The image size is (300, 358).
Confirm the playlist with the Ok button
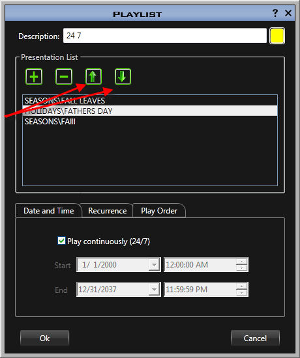[44, 338]
